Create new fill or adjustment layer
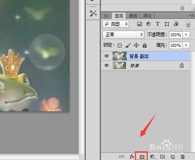Image resolution: width=195 pixels, height=160 pixels. [153, 157]
